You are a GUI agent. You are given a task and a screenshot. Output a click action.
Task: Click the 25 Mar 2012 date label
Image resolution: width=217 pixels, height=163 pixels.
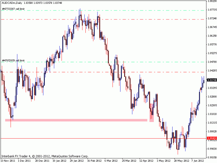tap(129, 161)
